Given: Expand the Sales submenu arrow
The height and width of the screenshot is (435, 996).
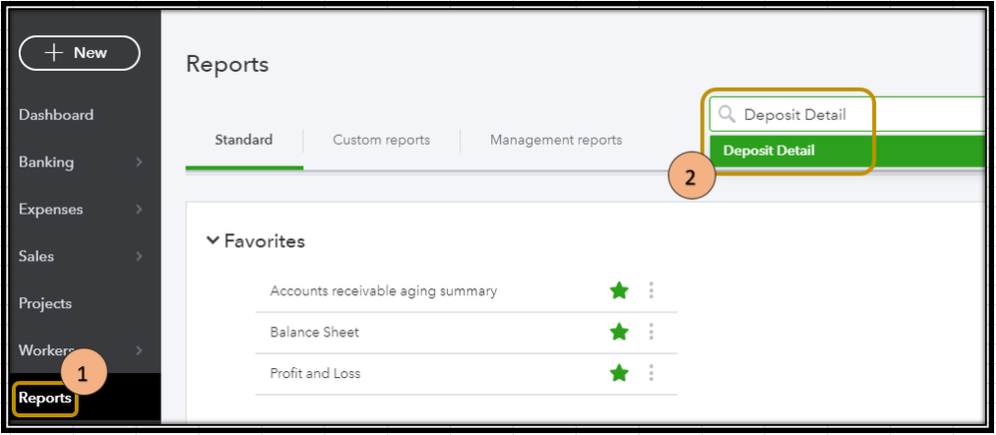Looking at the screenshot, I should [139, 256].
